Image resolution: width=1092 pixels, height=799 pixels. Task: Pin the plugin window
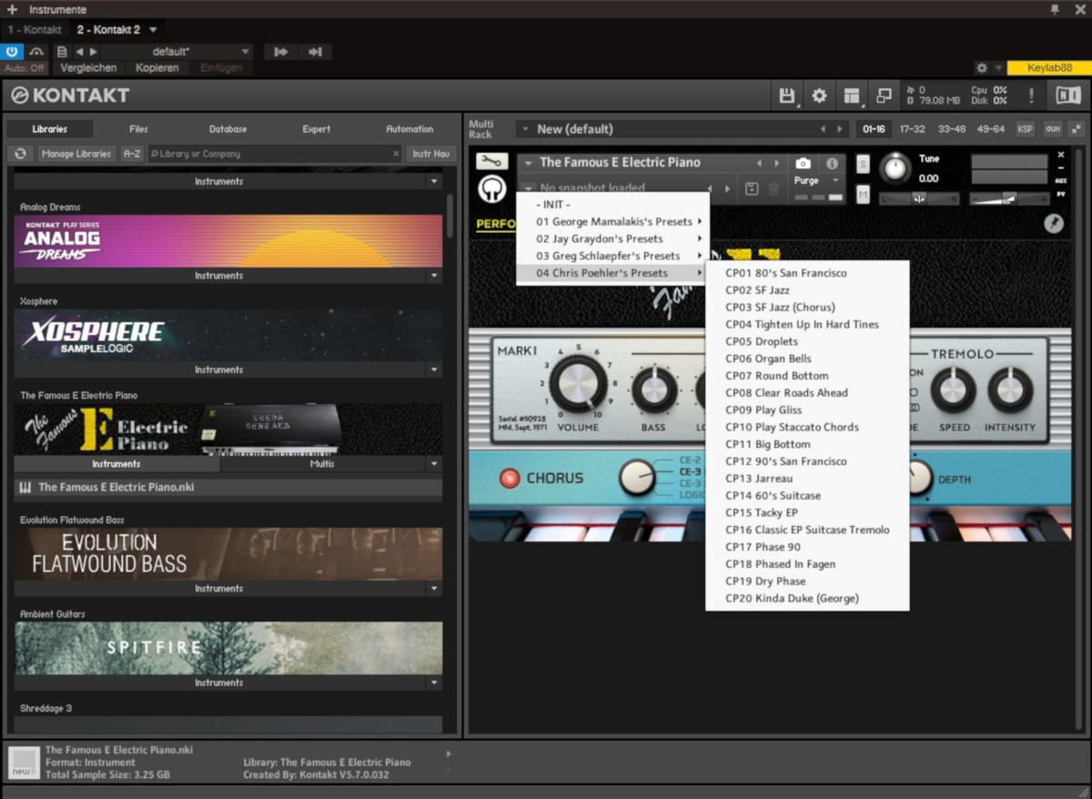pyautogui.click(x=1055, y=9)
